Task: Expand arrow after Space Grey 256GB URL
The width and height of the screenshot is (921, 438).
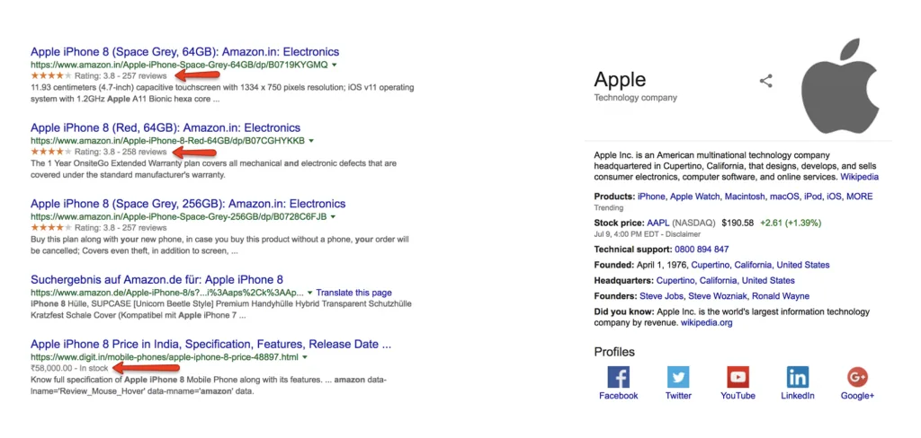Action: [x=333, y=217]
